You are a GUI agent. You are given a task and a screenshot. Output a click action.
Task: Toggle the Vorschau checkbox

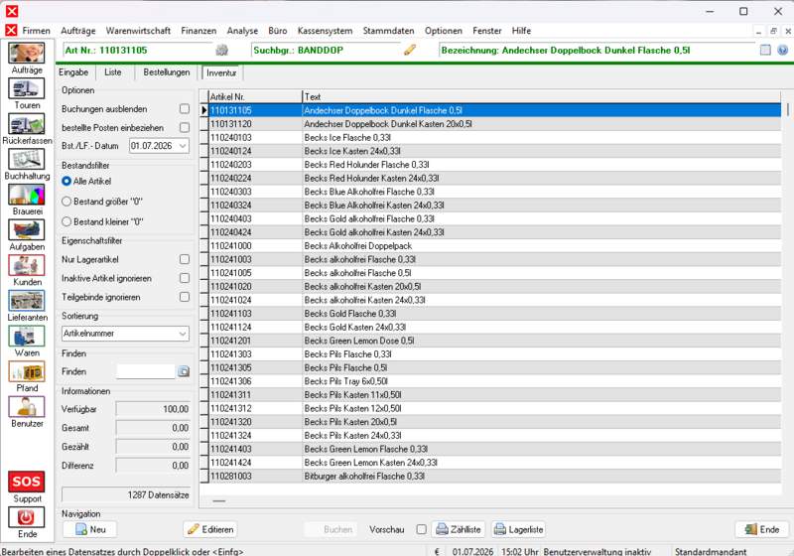click(x=421, y=529)
